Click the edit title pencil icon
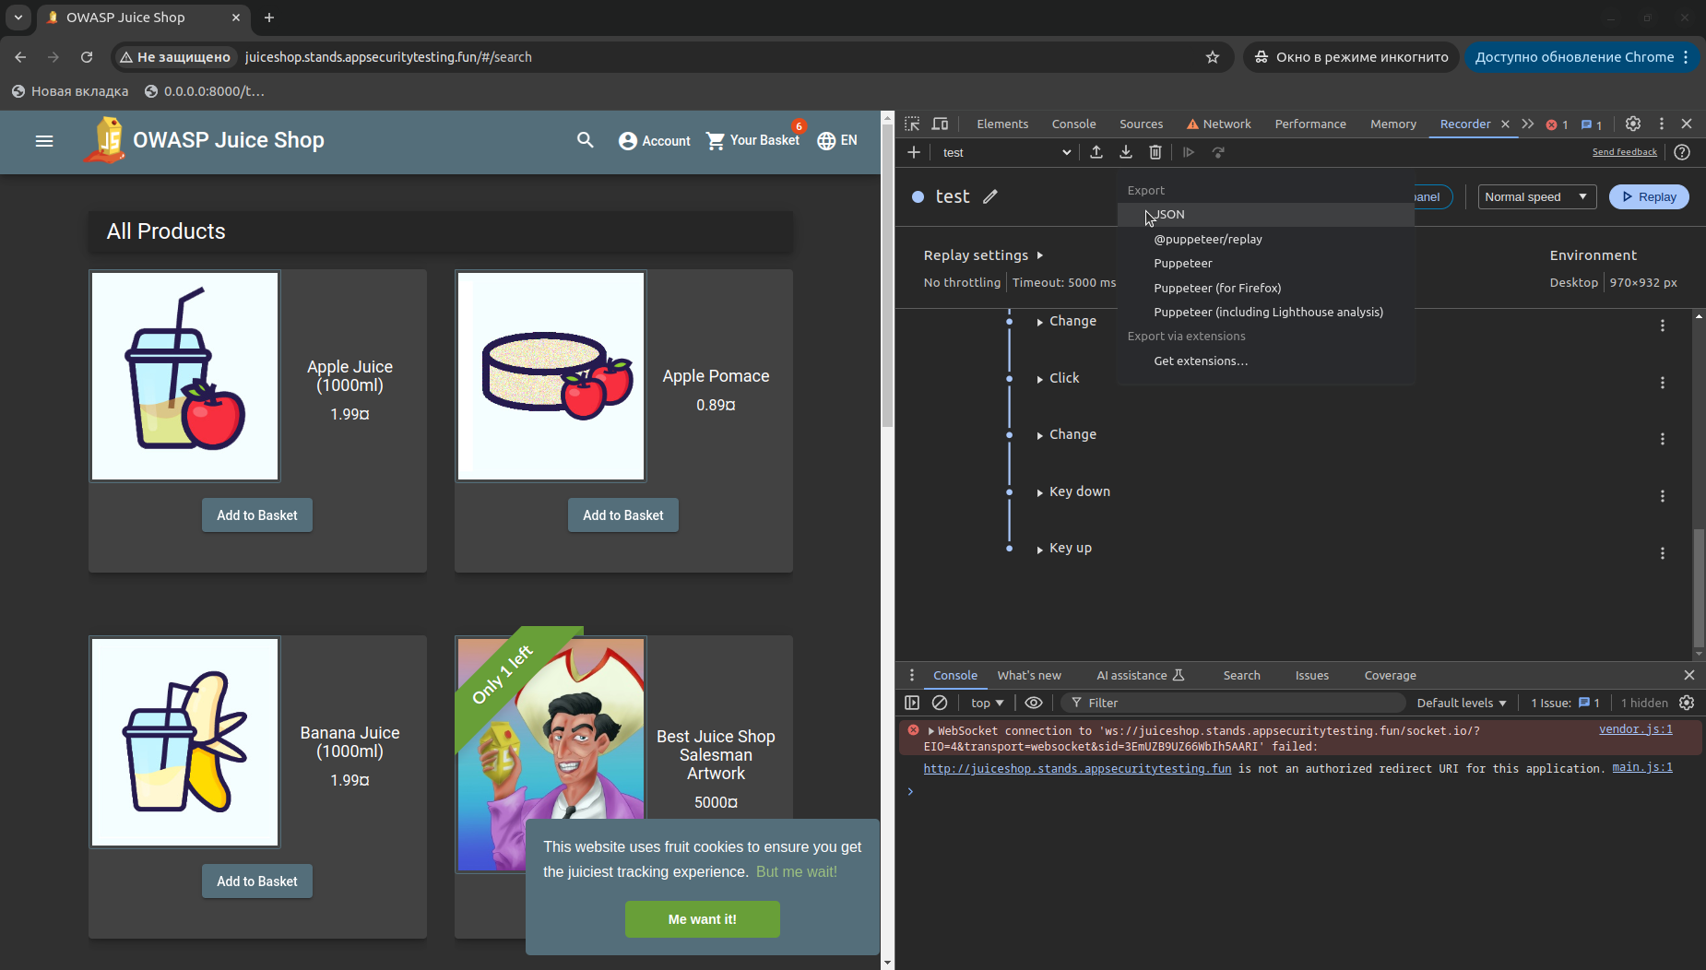Image resolution: width=1706 pixels, height=970 pixels. point(990,196)
